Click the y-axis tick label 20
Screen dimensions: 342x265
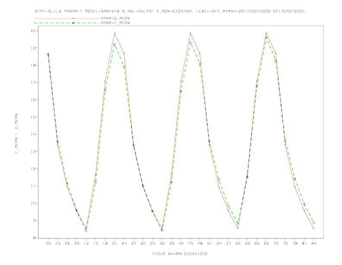coord(33,31)
